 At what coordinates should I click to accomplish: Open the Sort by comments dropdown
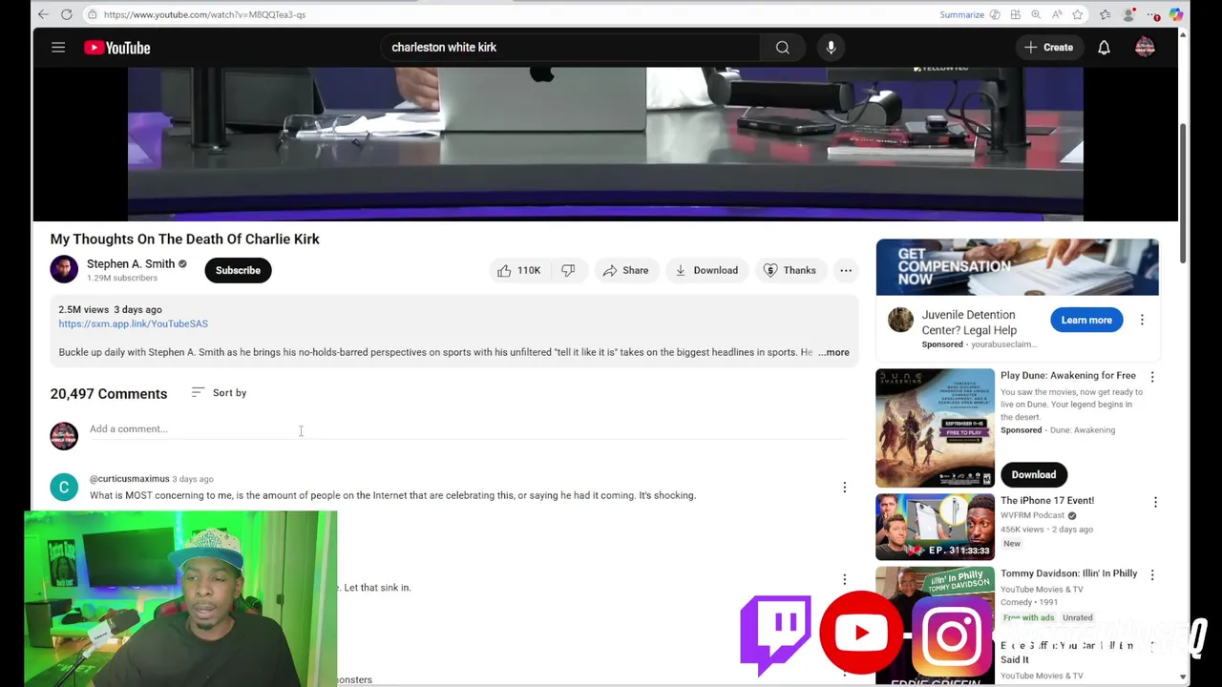pos(219,392)
